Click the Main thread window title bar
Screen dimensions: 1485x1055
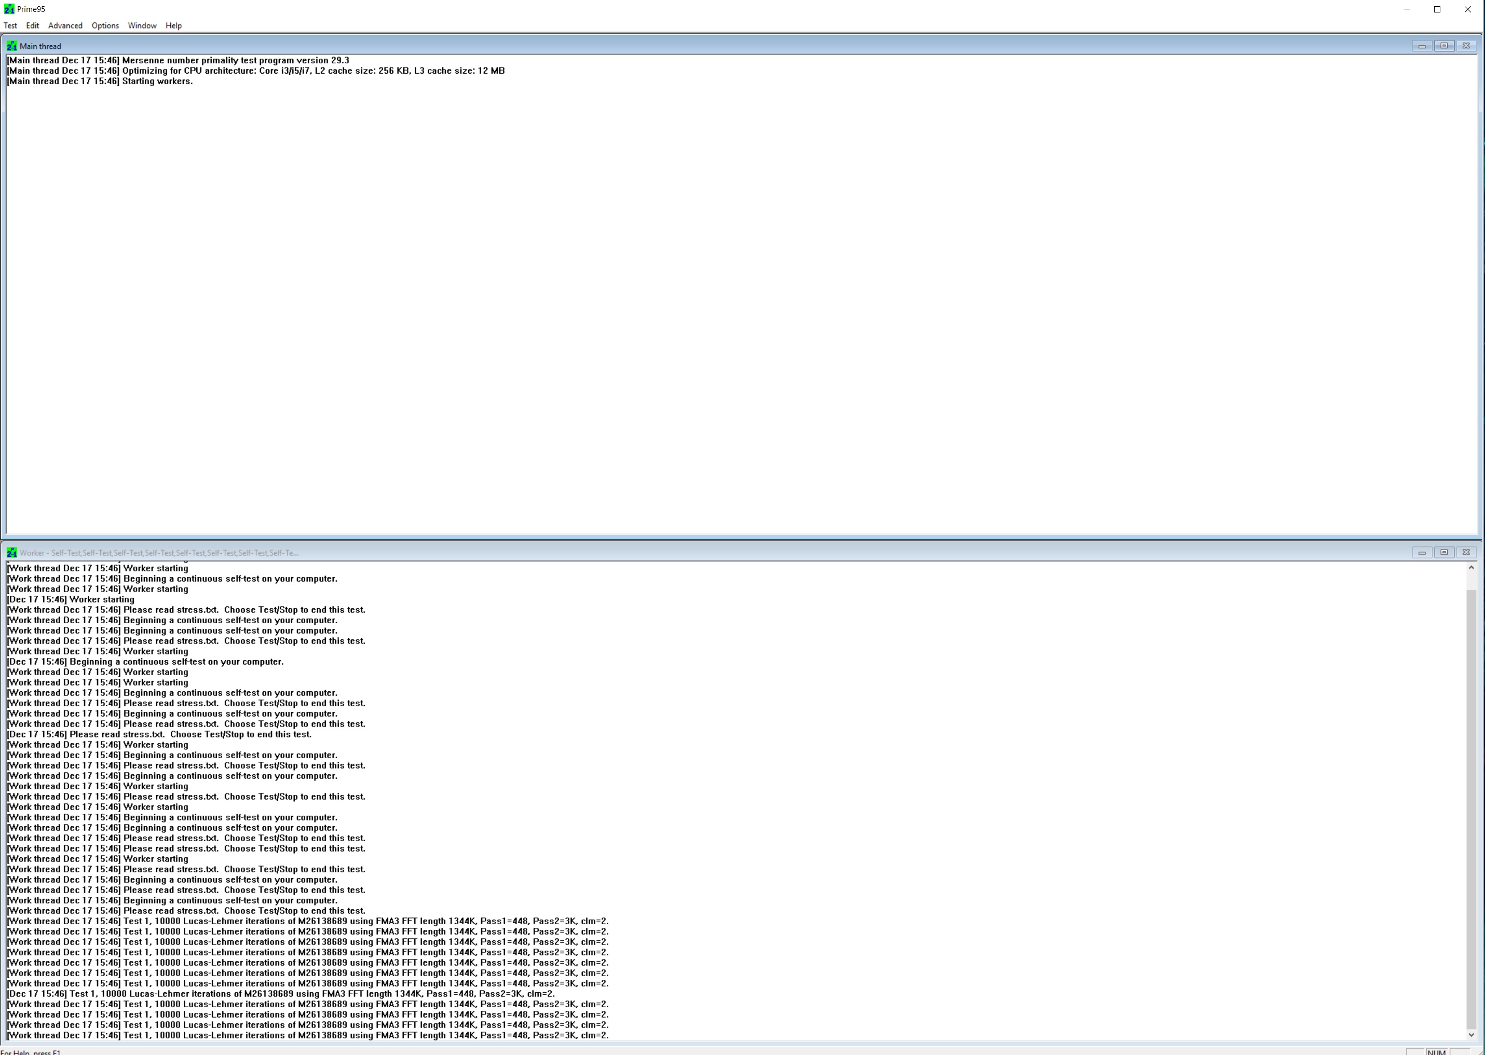tap(741, 46)
